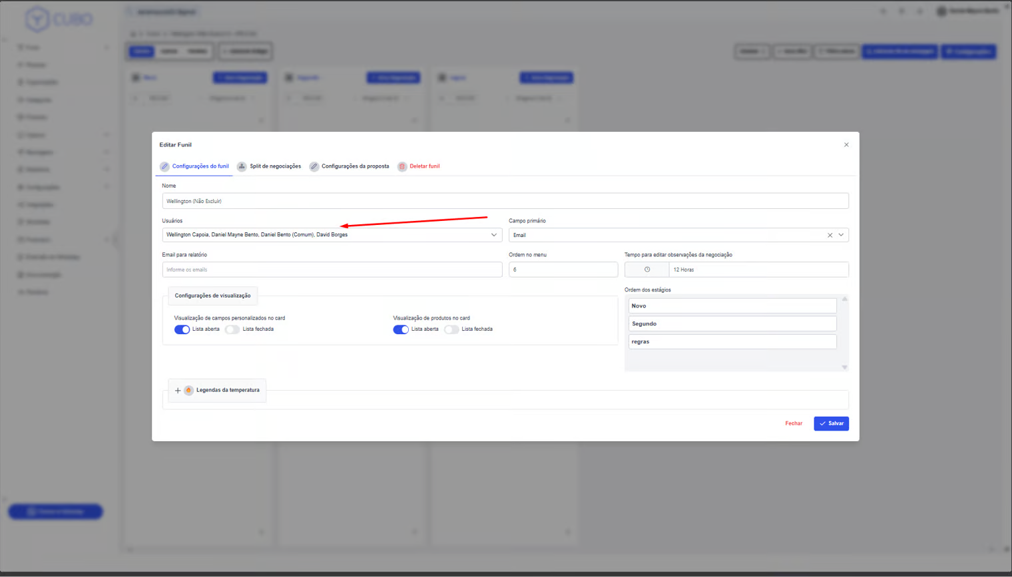
Task: Open the Usuários dropdown
Action: (493, 235)
